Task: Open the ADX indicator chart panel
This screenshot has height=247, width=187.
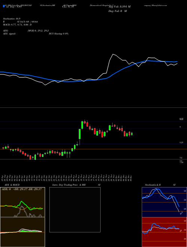Action: click(22, 202)
